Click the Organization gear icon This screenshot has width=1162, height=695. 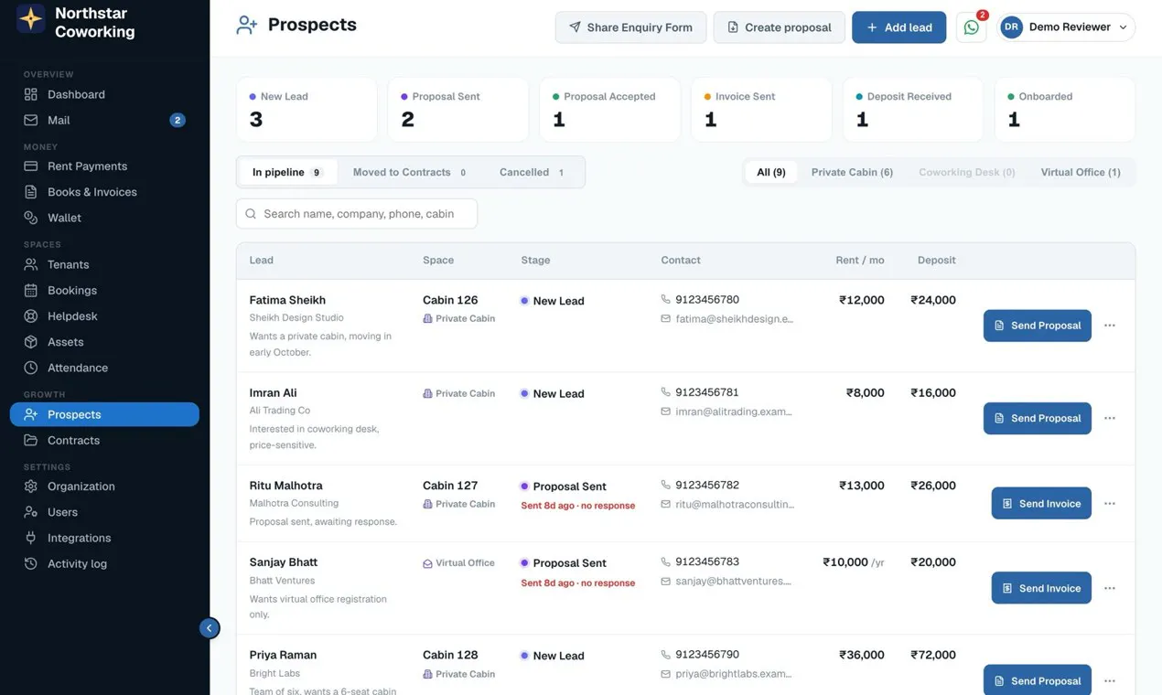tap(31, 486)
